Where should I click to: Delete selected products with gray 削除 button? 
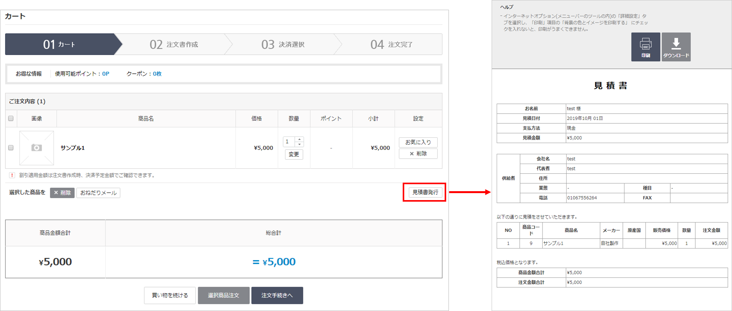pos(62,193)
